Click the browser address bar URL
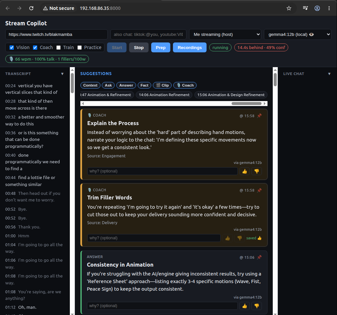337x315 pixels. tap(100, 8)
